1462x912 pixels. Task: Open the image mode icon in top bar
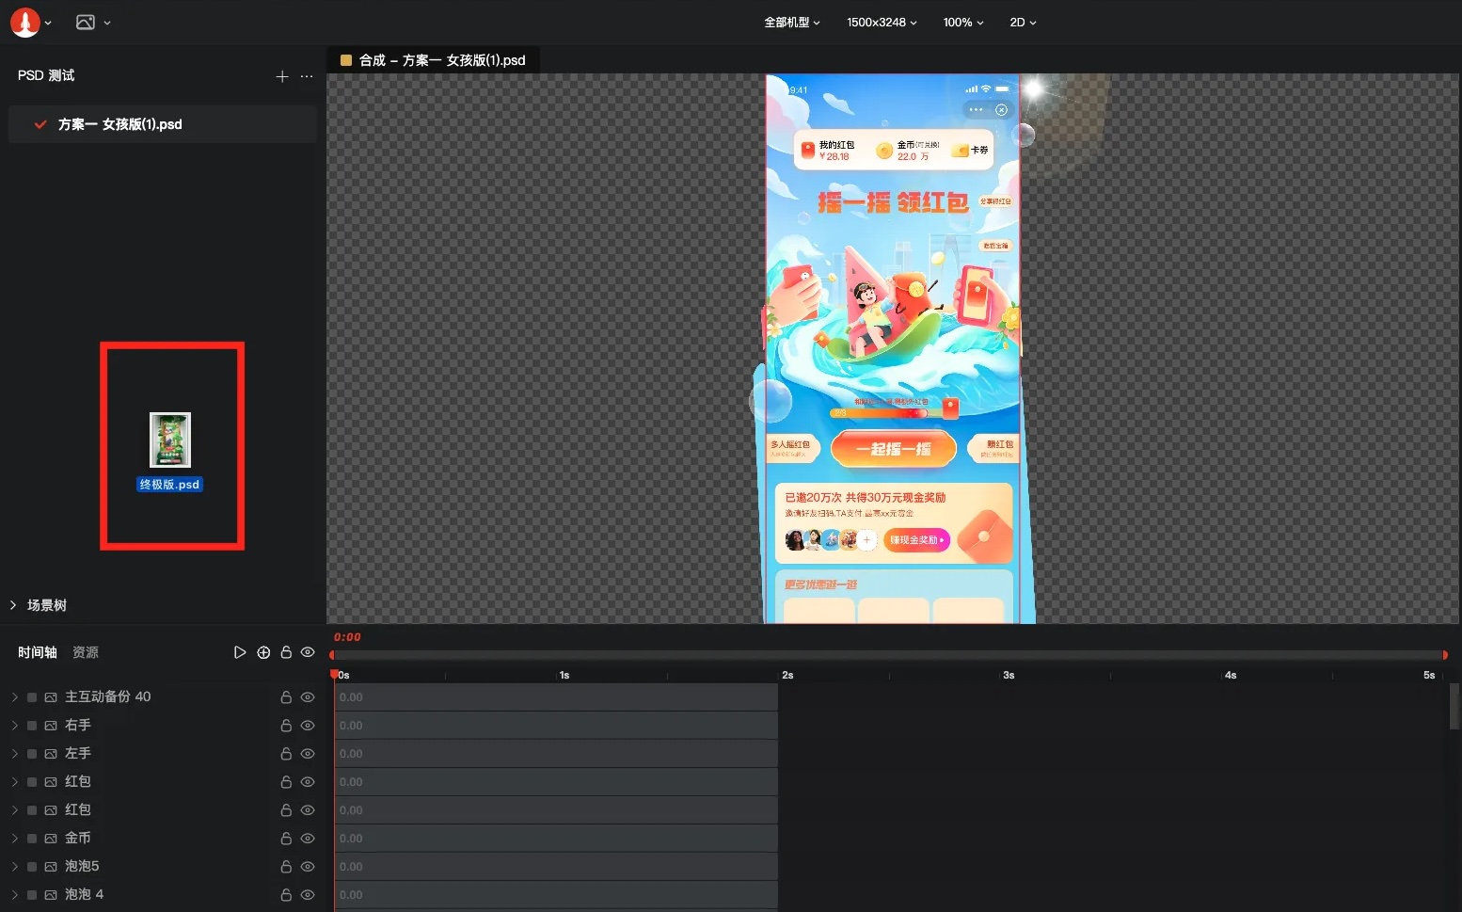(x=86, y=22)
